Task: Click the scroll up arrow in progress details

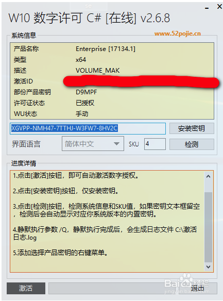Action: pos(209,176)
